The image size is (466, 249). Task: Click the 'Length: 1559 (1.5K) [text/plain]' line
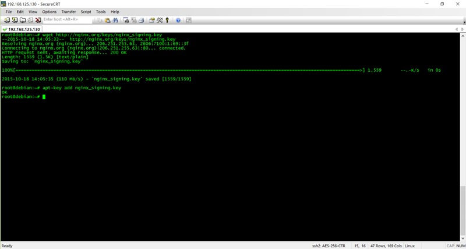pyautogui.click(x=45, y=57)
